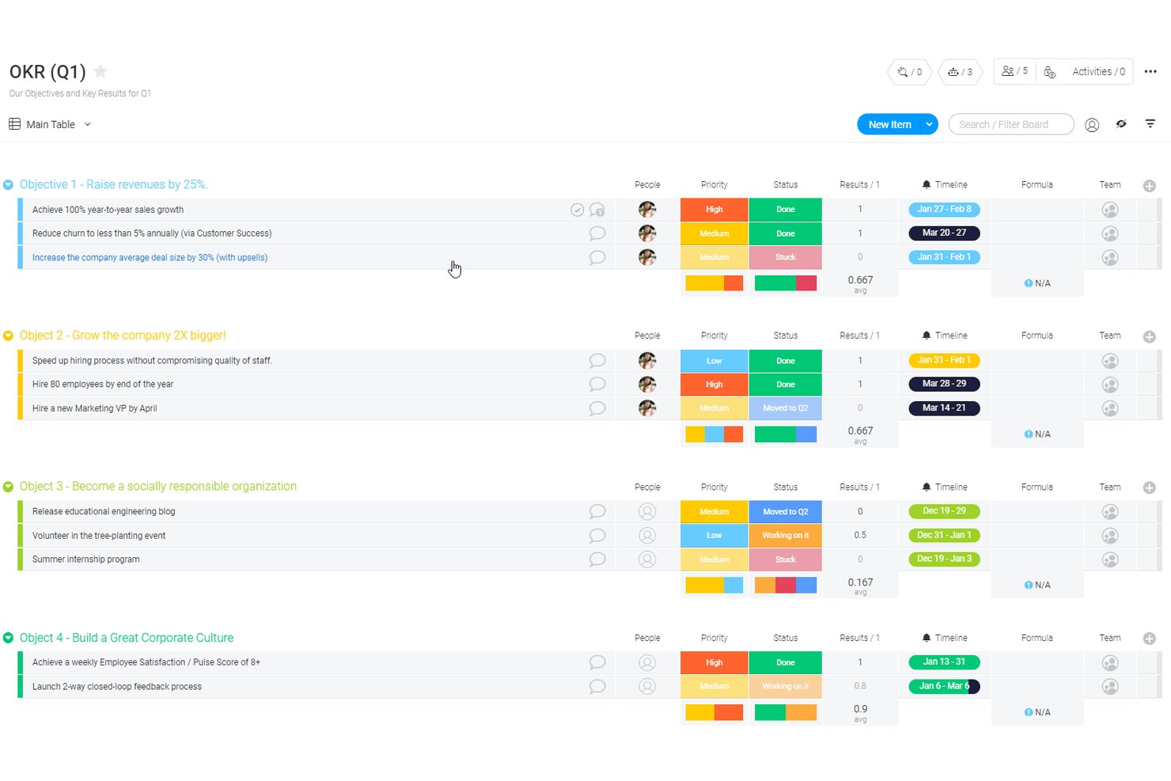This screenshot has width=1171, height=781.
Task: Click the New Item button
Action: 889,124
